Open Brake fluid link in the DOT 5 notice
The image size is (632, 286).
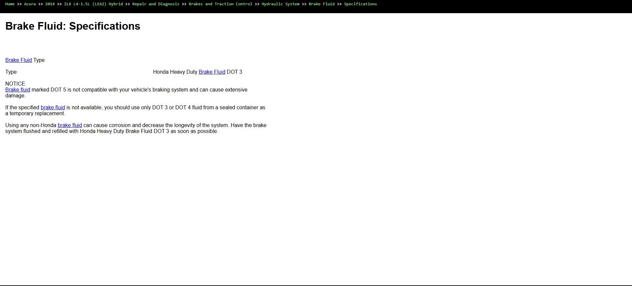[18, 90]
